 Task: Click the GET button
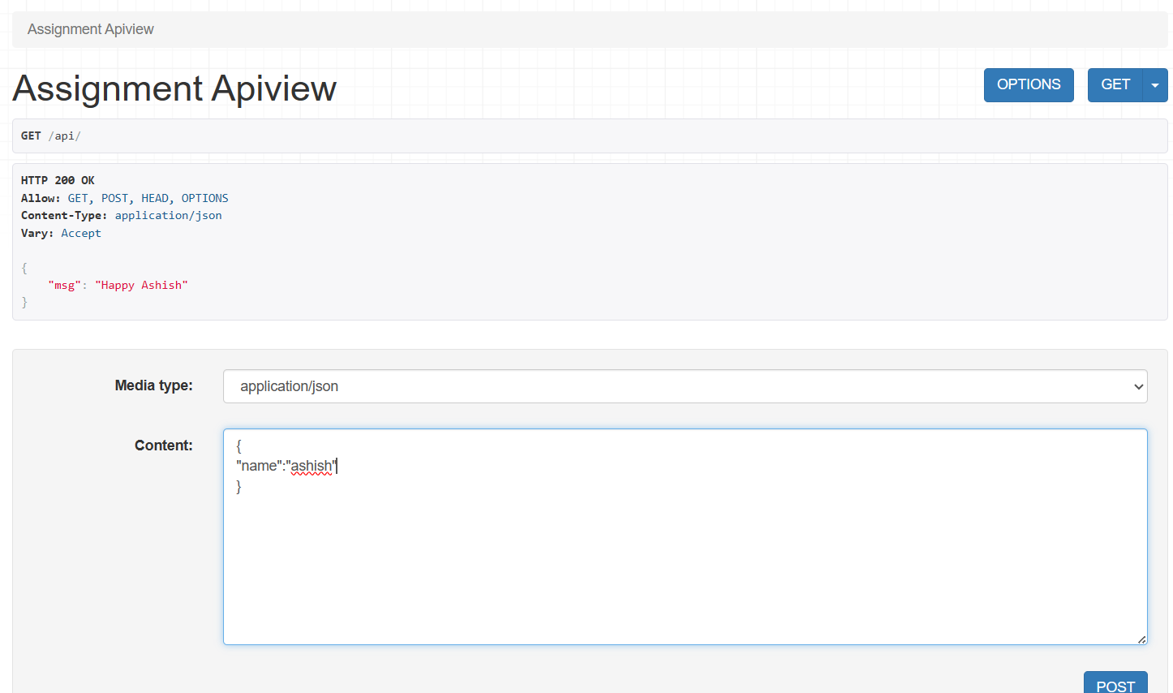click(x=1115, y=85)
